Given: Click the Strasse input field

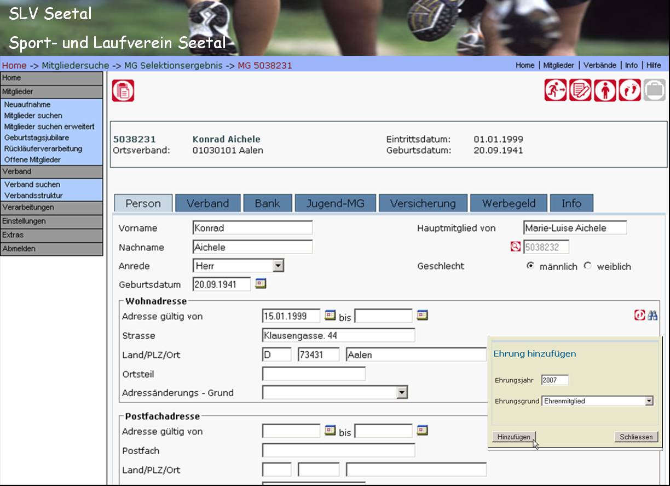Looking at the screenshot, I should click(338, 335).
